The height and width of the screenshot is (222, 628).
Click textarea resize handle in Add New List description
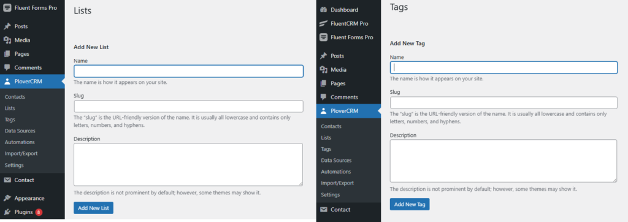(x=301, y=183)
